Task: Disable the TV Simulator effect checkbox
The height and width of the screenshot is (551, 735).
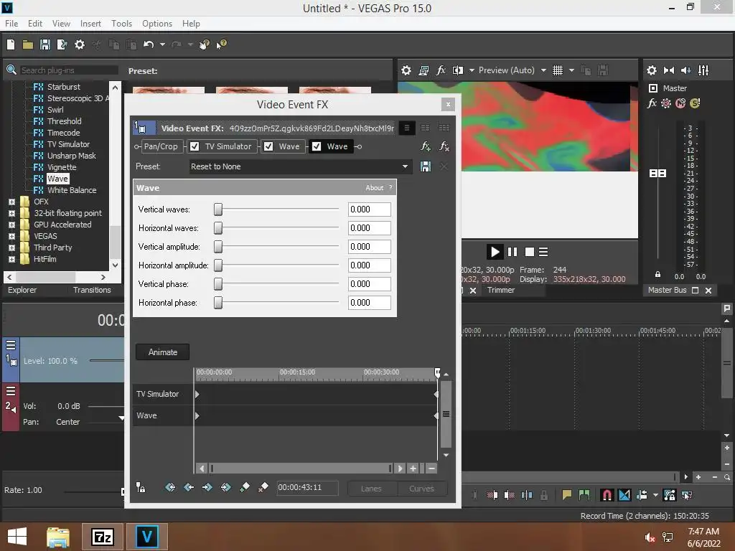Action: (195, 146)
